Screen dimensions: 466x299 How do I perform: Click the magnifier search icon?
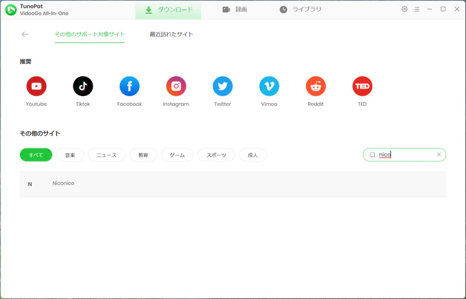pos(372,155)
